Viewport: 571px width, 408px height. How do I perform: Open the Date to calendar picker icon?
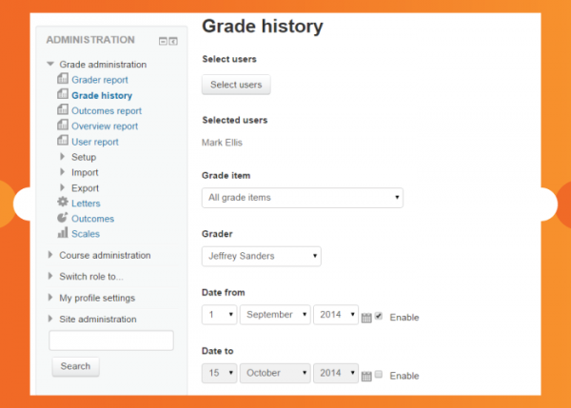point(366,376)
